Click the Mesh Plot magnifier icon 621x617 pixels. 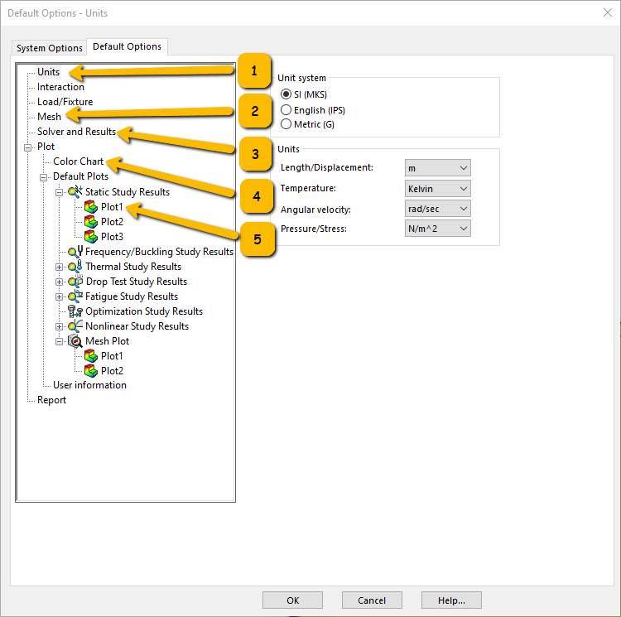tap(75, 341)
